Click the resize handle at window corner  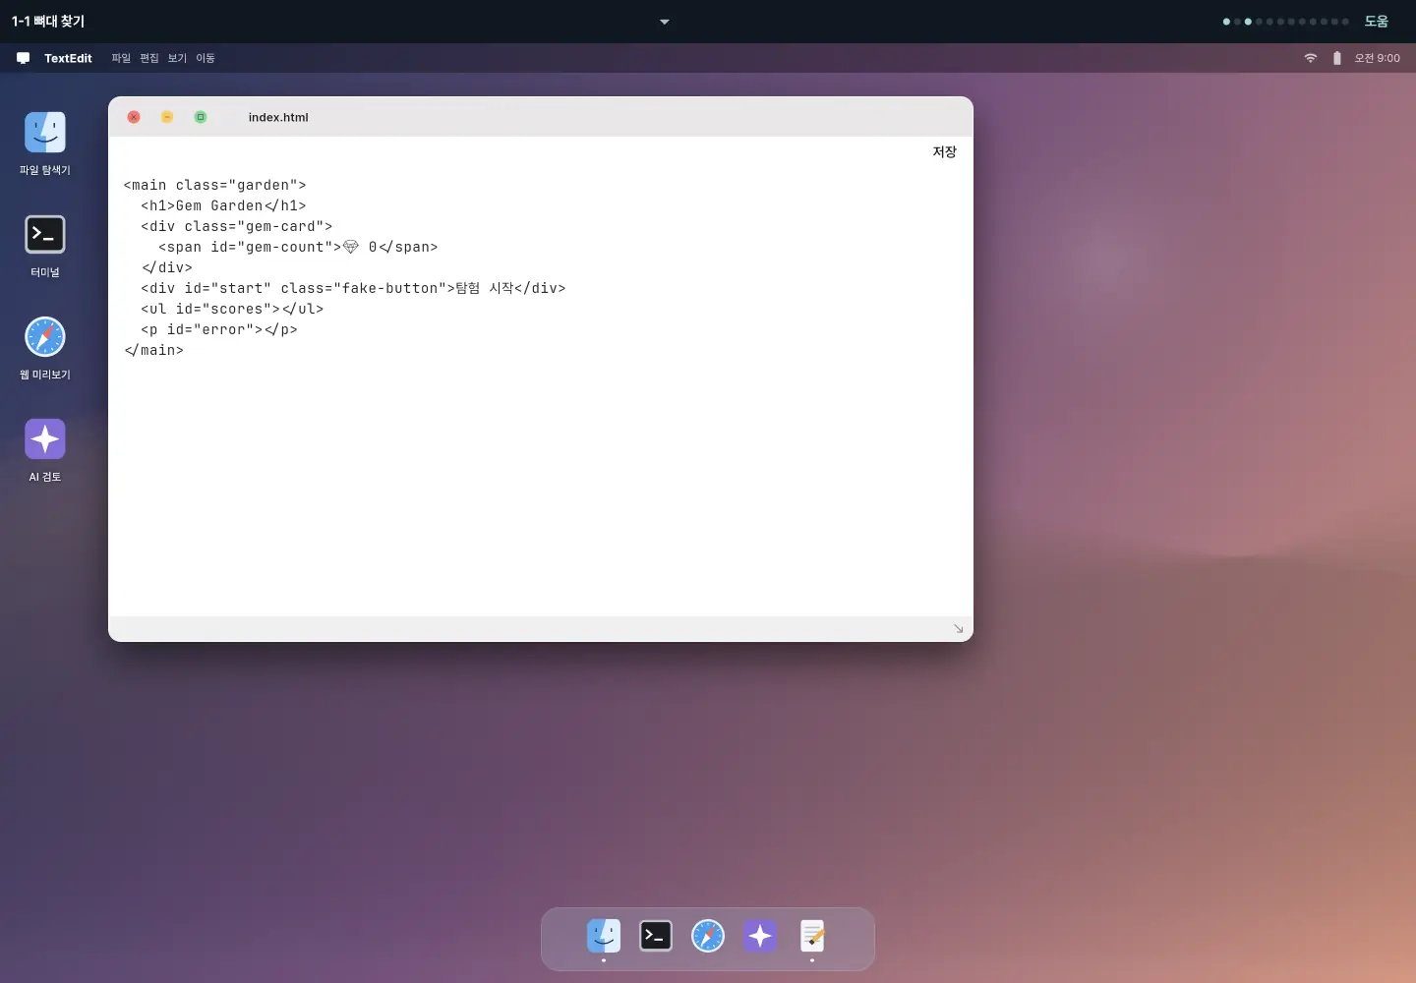[x=959, y=628]
